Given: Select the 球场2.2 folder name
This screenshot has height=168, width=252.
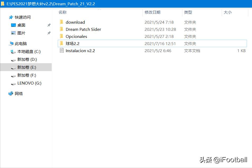Looking at the screenshot, I should 73,43.
